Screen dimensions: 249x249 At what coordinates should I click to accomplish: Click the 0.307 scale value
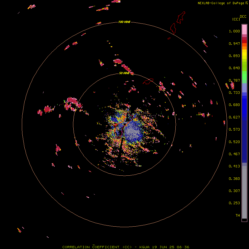pyautogui.click(x=234, y=191)
